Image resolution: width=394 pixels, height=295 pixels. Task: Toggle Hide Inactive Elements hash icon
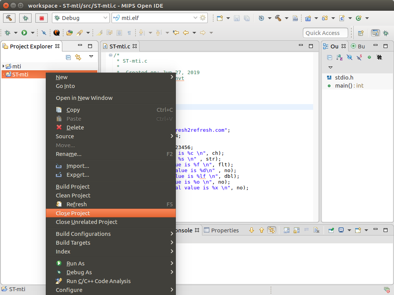tap(379, 58)
